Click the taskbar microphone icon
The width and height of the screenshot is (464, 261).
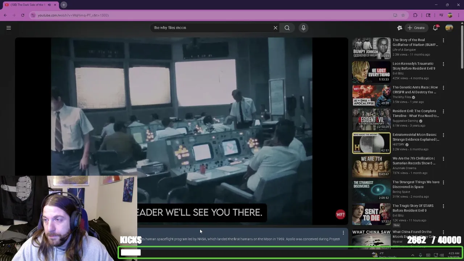[x=420, y=255]
